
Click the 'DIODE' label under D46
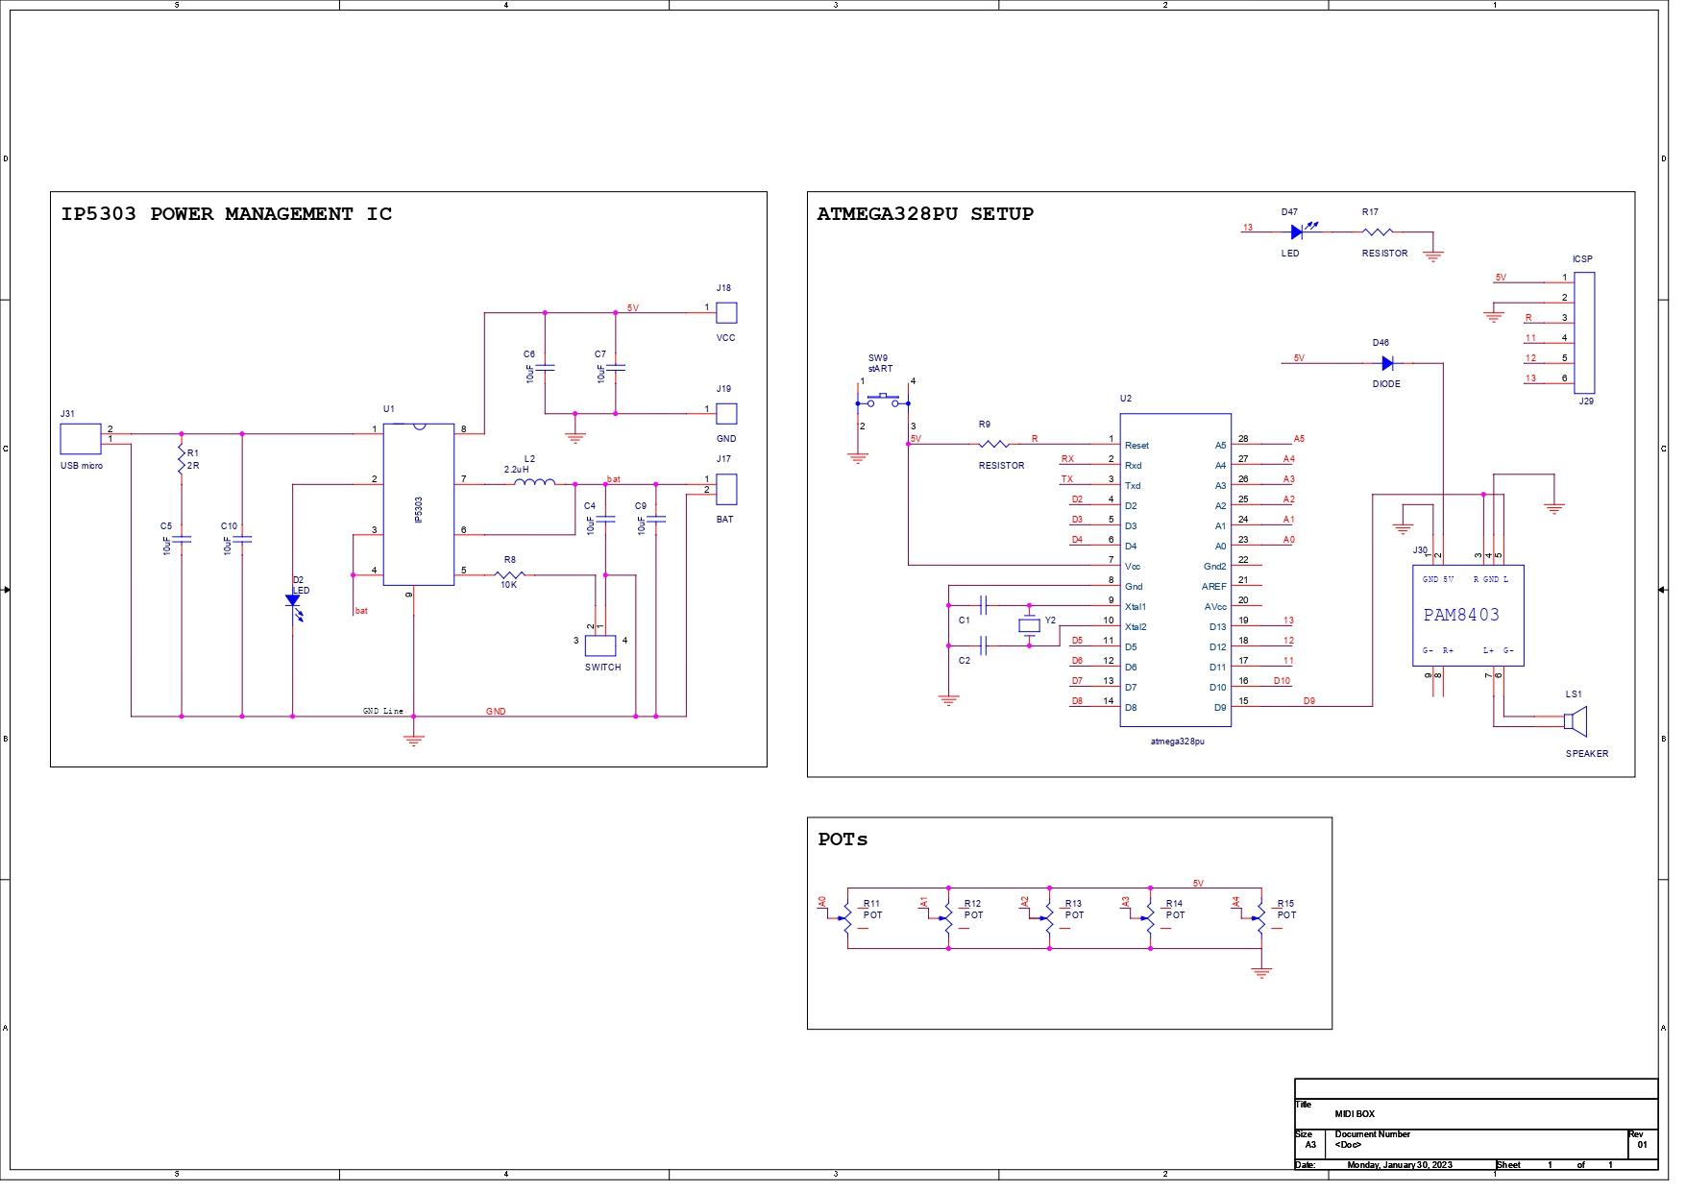click(x=1386, y=384)
